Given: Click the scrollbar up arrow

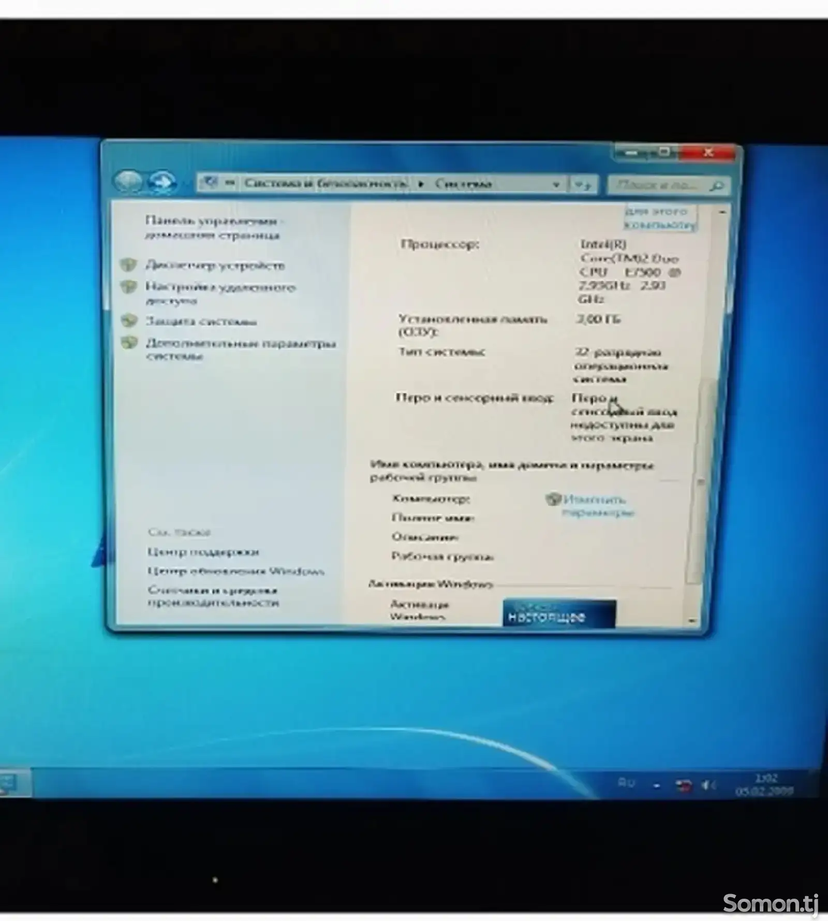Looking at the screenshot, I should tap(722, 212).
